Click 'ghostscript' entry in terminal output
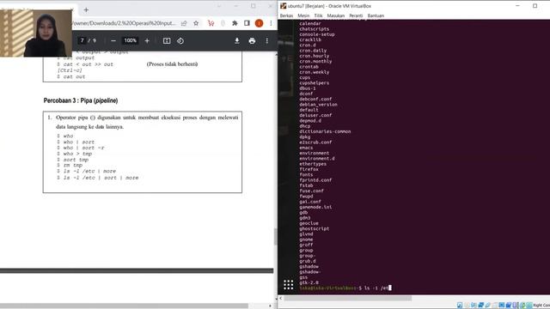The height and width of the screenshot is (309, 550). coord(314,228)
